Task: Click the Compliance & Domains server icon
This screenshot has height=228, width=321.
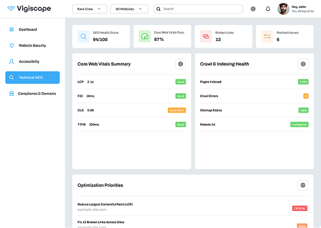Action: [x=12, y=94]
